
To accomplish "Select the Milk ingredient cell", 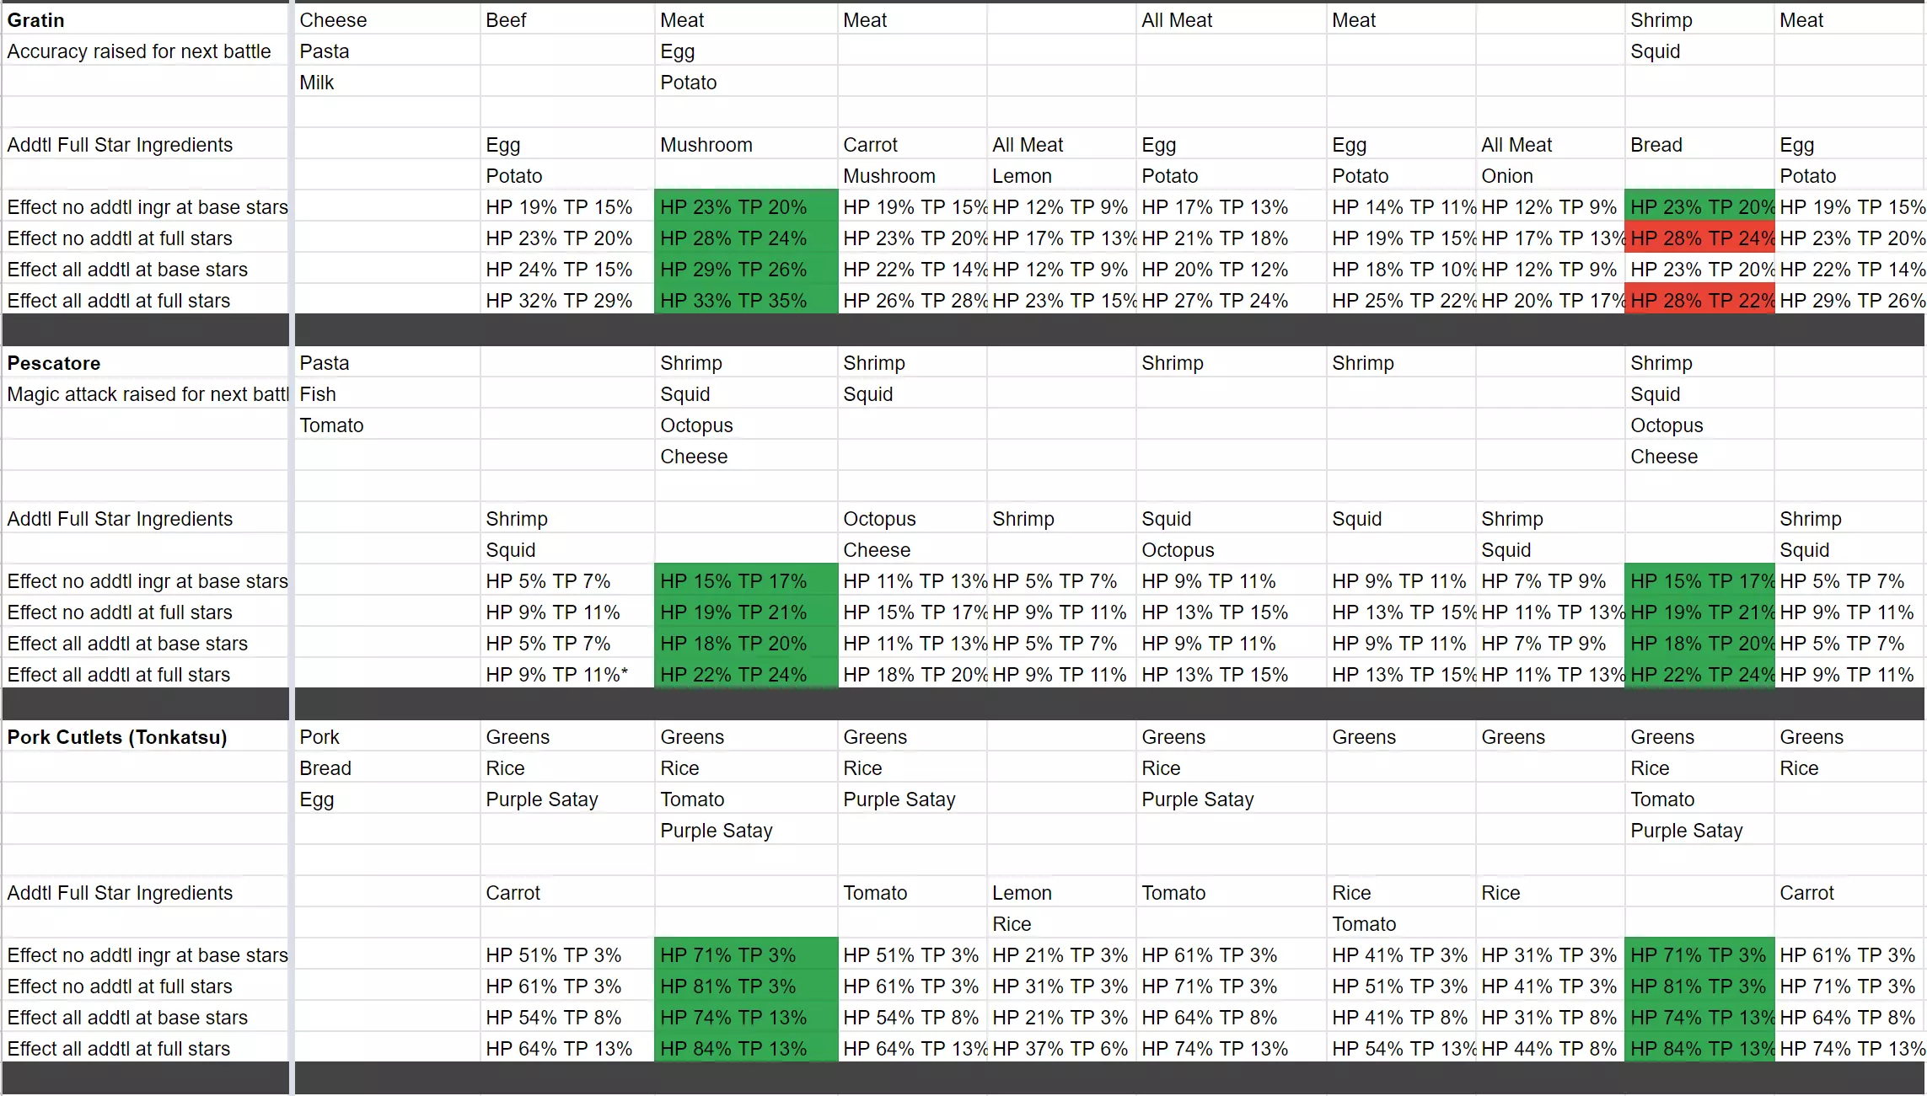I will click(317, 83).
